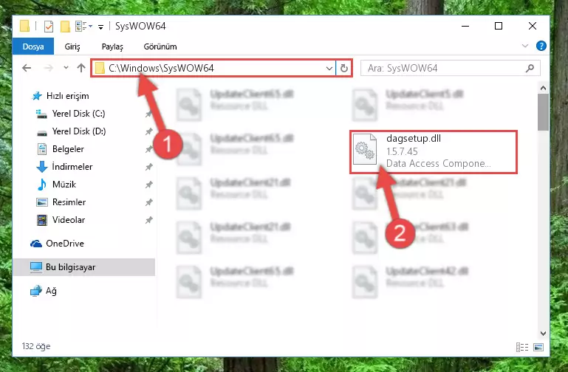The width and height of the screenshot is (568, 372).
Task: Open İndirmeler in the sidebar
Action: click(x=72, y=167)
